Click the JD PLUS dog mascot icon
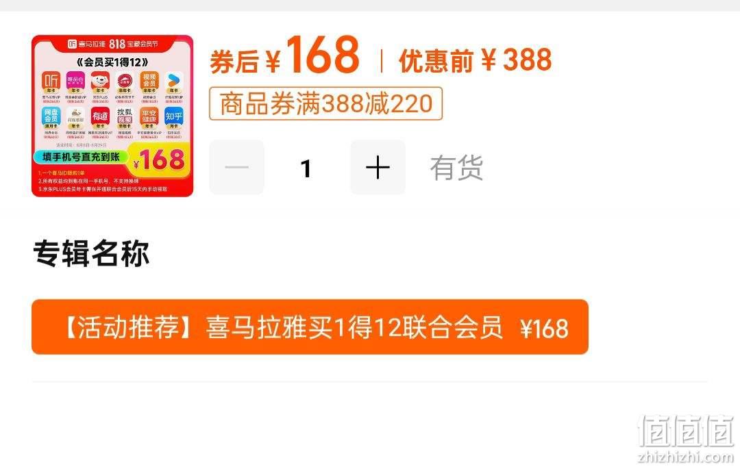The height and width of the screenshot is (469, 740). (x=100, y=80)
